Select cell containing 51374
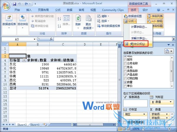177x132 pixels. click(x=38, y=88)
